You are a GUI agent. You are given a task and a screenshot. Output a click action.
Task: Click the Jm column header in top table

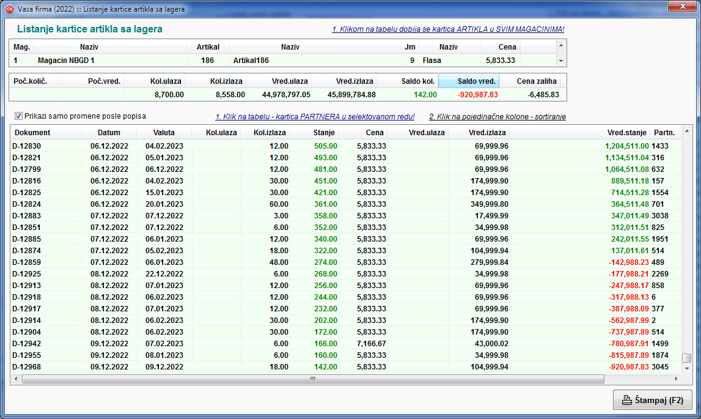410,47
